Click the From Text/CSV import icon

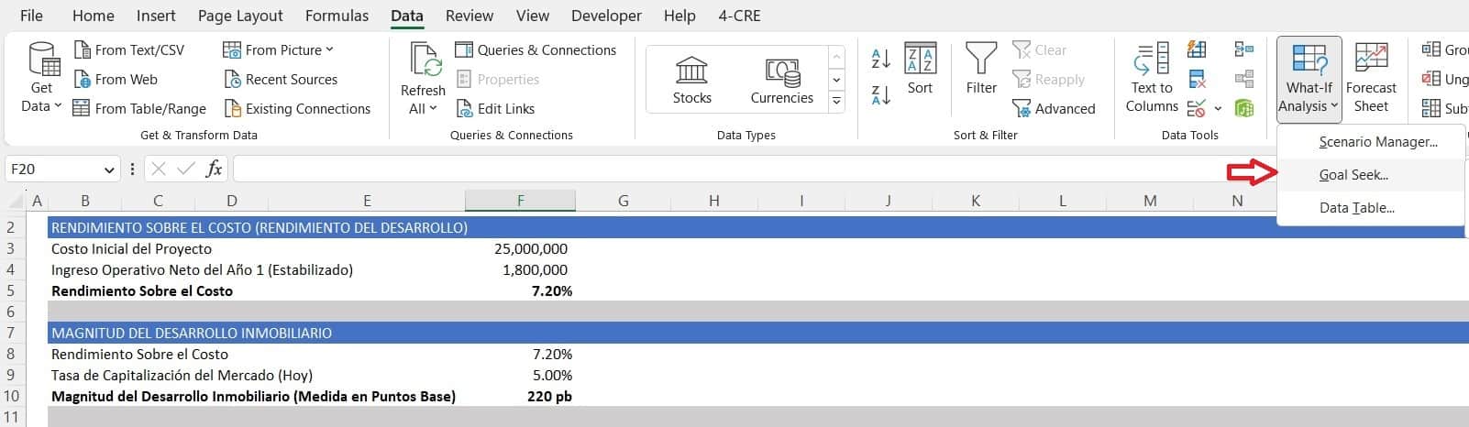point(83,50)
